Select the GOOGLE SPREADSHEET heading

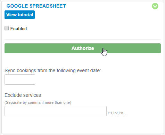tap(36, 6)
